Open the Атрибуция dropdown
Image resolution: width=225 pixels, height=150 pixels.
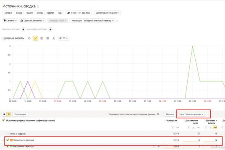click(x=92, y=21)
